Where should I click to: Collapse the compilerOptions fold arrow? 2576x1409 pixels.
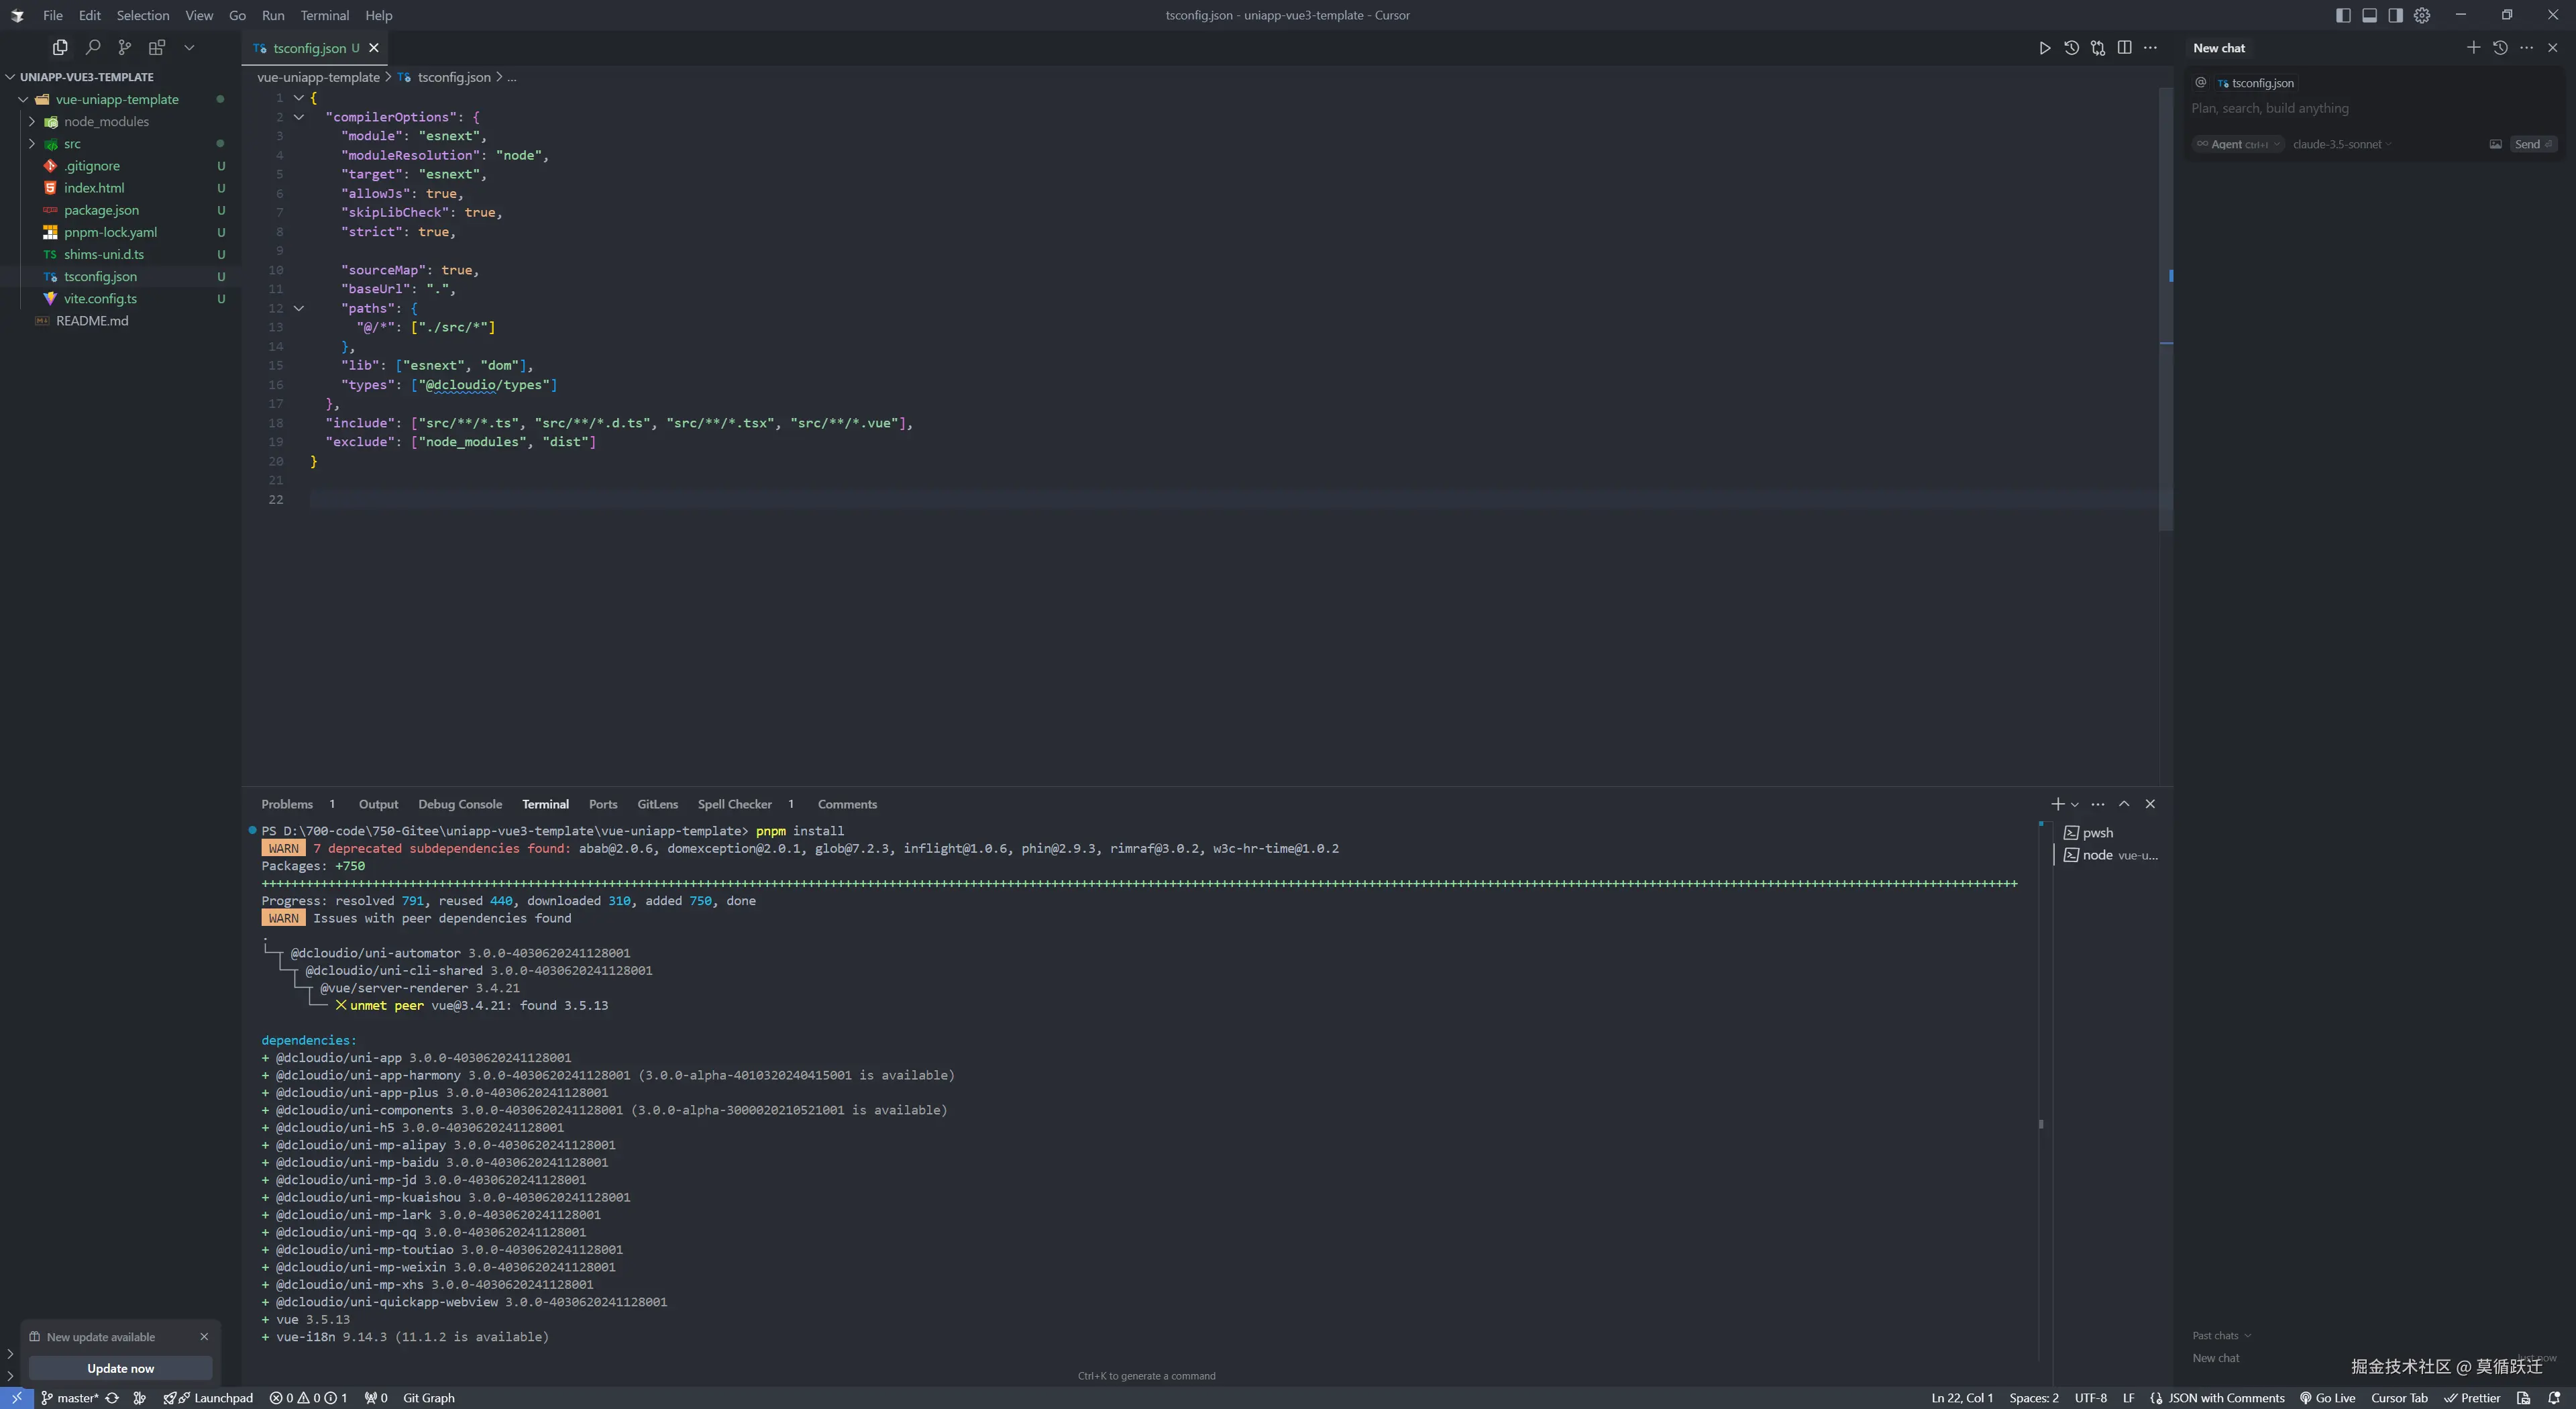point(298,117)
